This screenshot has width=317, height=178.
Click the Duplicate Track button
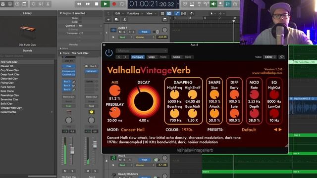tap(116, 20)
